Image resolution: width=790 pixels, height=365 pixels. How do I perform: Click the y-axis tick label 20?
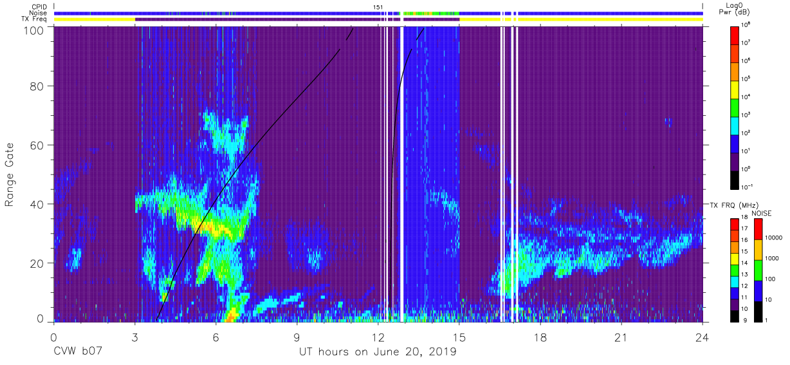point(38,263)
